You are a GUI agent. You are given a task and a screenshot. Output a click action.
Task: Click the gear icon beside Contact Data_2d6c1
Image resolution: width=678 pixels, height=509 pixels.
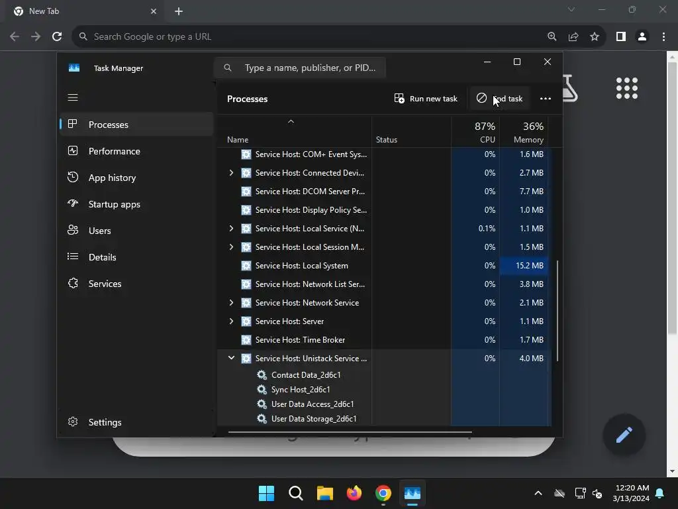pyautogui.click(x=262, y=375)
